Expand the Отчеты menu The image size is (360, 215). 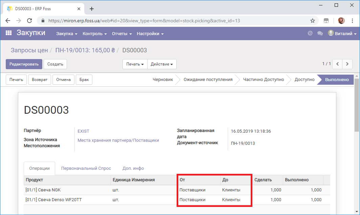click(x=122, y=34)
